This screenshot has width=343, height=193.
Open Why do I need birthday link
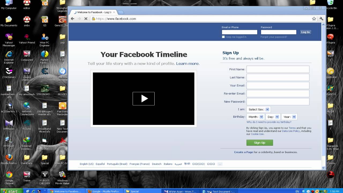(269, 122)
